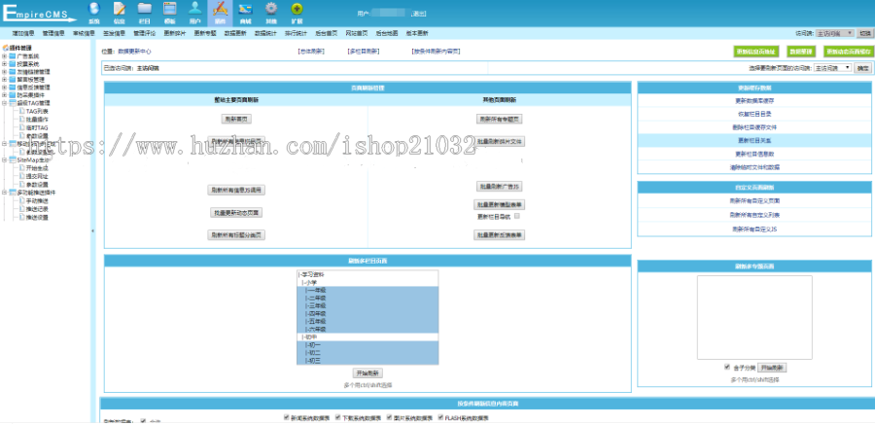Click the 切换 button in top bar
Screen dimensions: 875x424
[863, 33]
